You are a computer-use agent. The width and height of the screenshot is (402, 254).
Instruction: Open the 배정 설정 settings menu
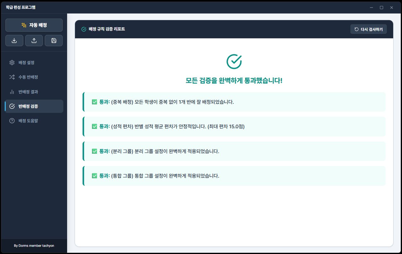click(x=34, y=63)
